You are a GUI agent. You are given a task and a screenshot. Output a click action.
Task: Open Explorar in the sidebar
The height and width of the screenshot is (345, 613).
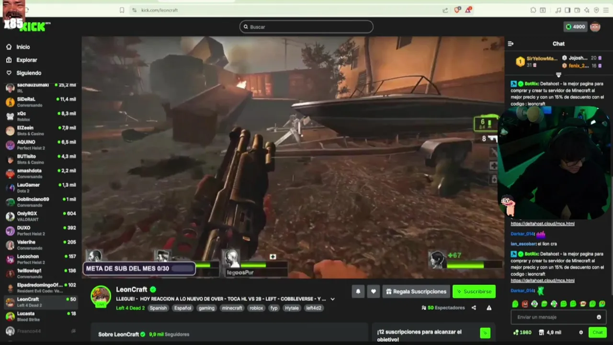point(21,60)
